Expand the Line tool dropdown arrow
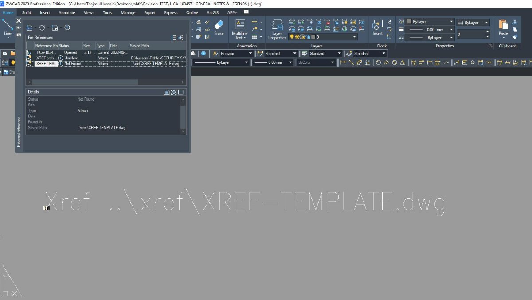Image resolution: width=532 pixels, height=300 pixels. click(8, 38)
